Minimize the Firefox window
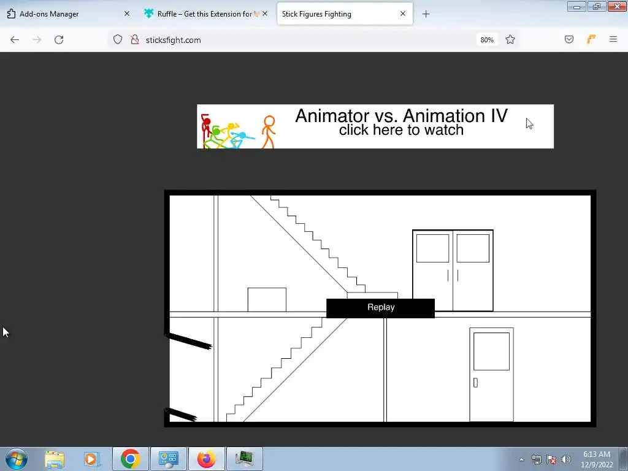This screenshot has width=628, height=471. [x=576, y=6]
